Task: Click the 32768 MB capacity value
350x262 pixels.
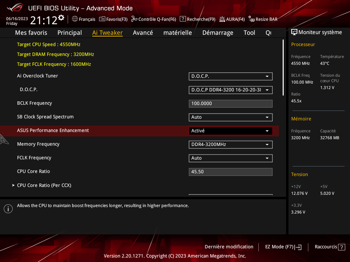Action: click(x=330, y=138)
